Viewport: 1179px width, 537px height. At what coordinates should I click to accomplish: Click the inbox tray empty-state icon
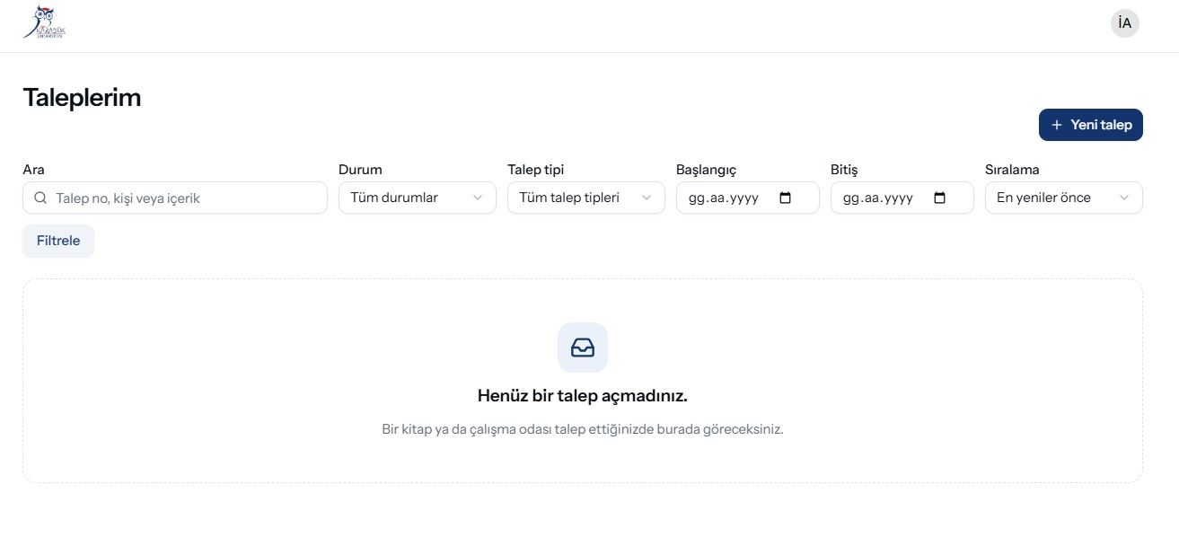(x=583, y=348)
